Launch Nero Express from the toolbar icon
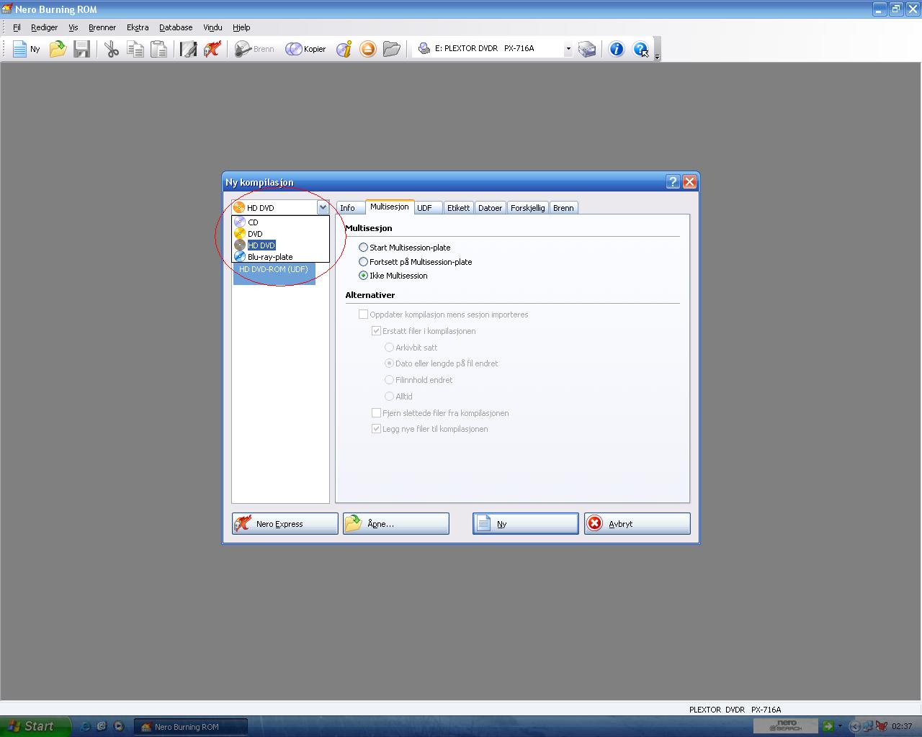 click(x=212, y=49)
